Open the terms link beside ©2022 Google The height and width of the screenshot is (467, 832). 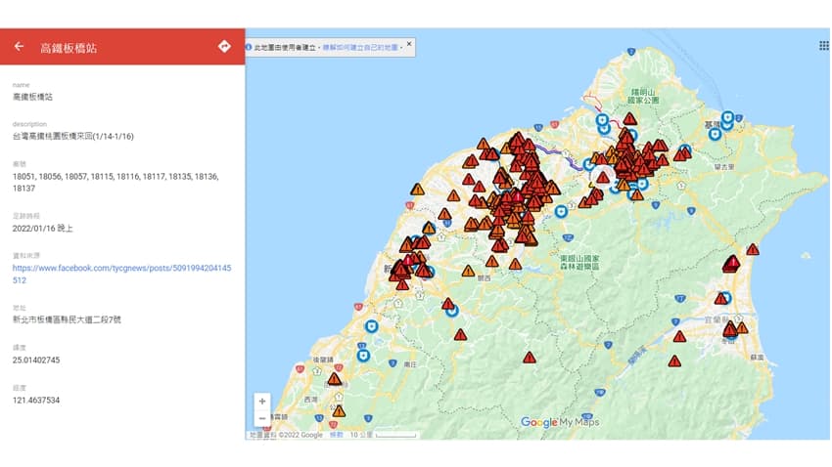click(x=337, y=435)
